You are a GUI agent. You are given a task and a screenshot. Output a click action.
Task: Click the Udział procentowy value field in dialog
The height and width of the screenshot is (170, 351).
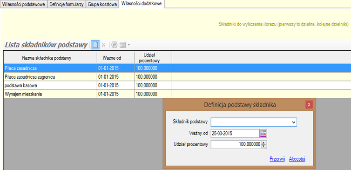236,144
